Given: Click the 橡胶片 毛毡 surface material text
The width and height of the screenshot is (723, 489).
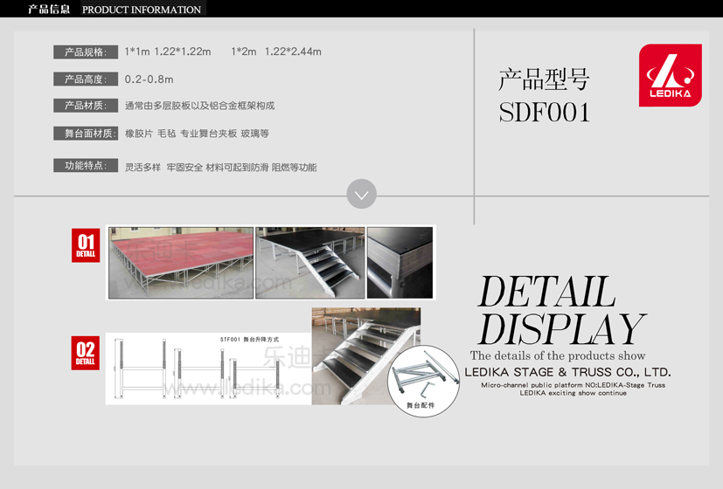Looking at the screenshot, I should point(197,134).
